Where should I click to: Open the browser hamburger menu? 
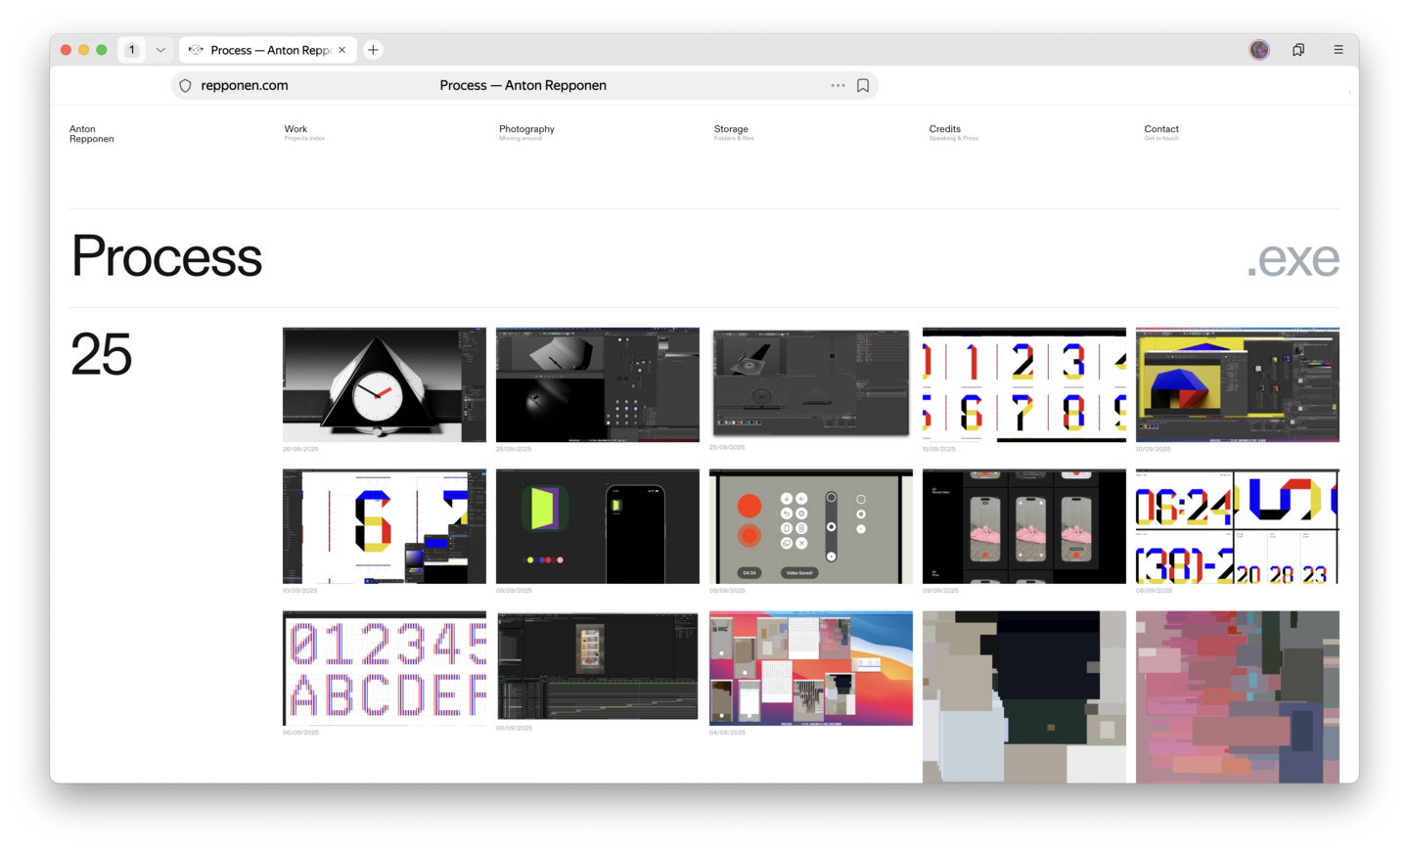(x=1338, y=50)
